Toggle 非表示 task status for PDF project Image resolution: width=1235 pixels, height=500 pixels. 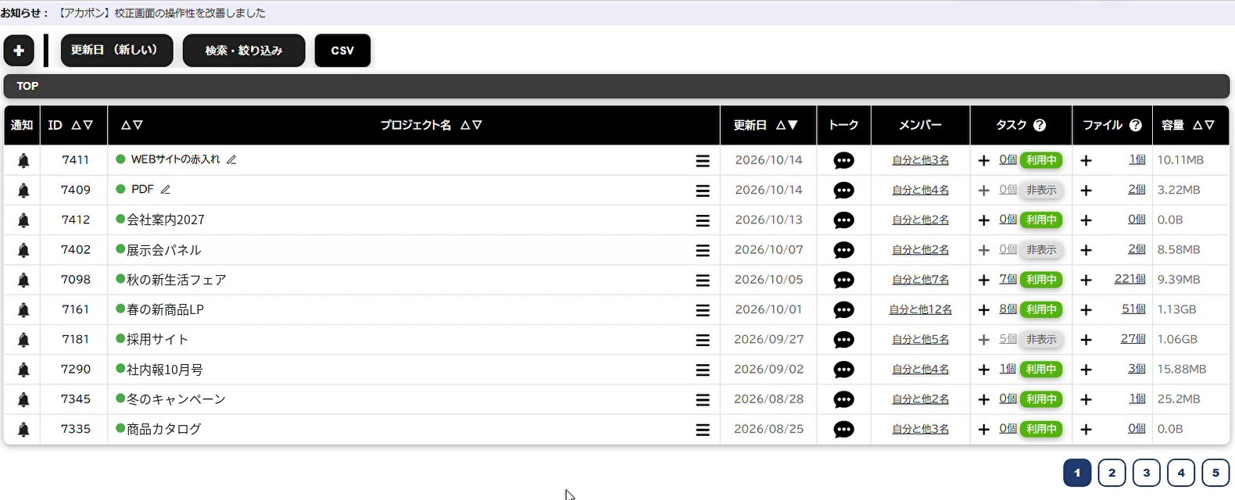[x=1041, y=190]
